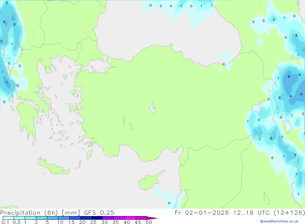Click the 10–15 mm blue legend swatch

pyautogui.click(x=64, y=218)
